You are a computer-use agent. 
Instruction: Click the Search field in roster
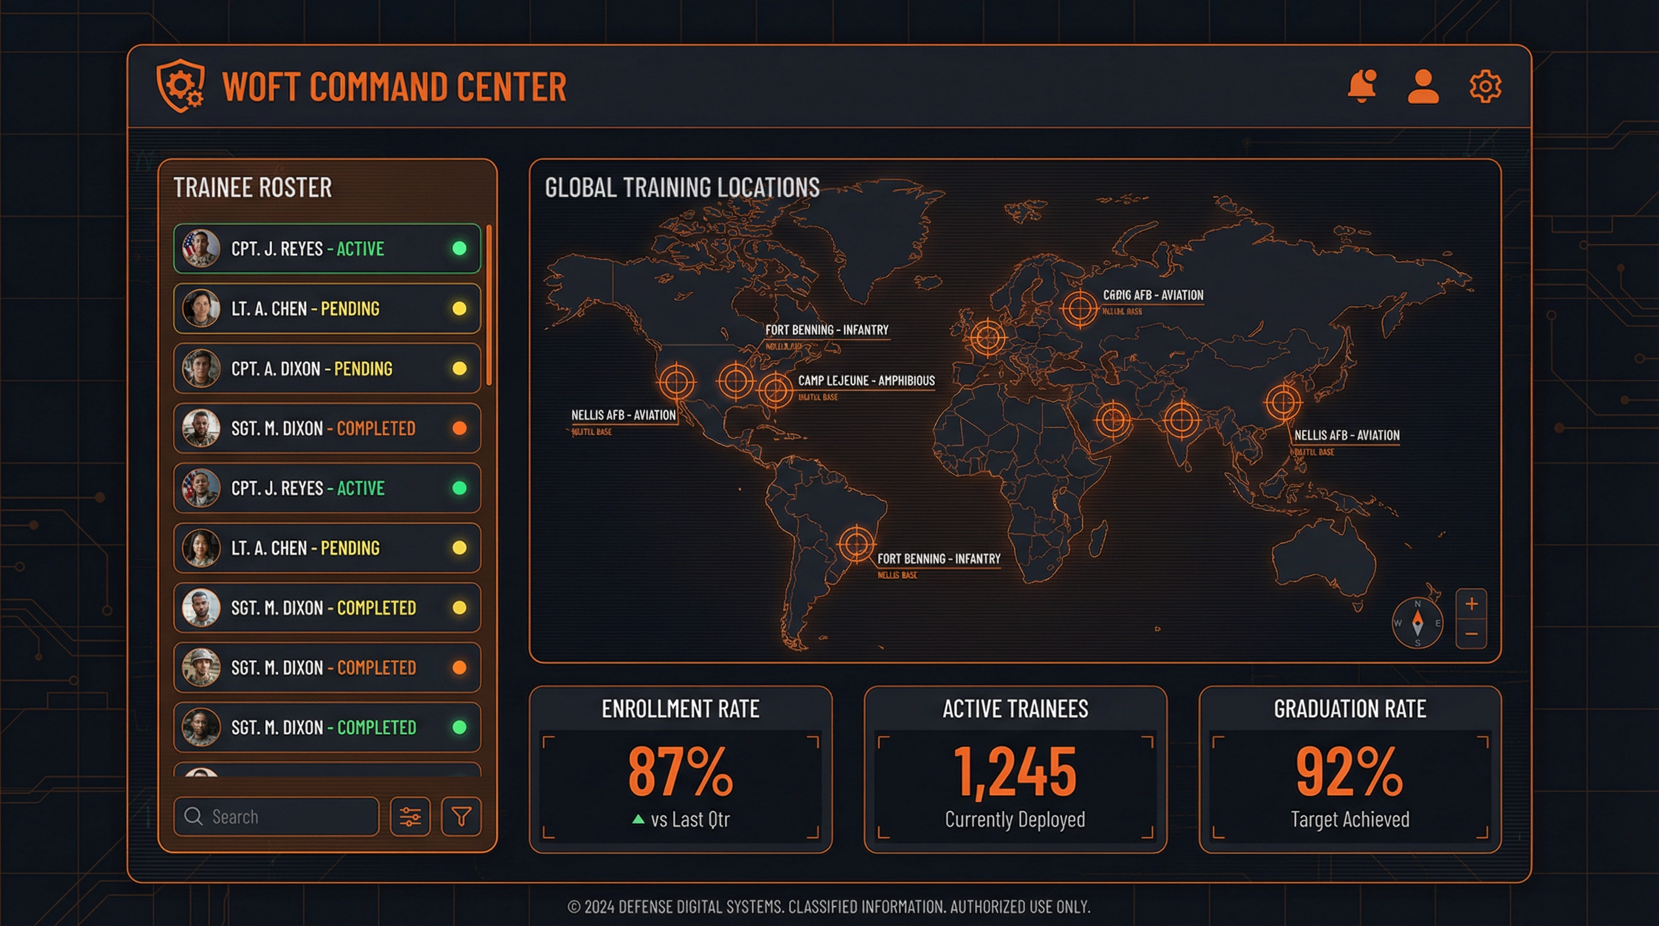(x=277, y=816)
